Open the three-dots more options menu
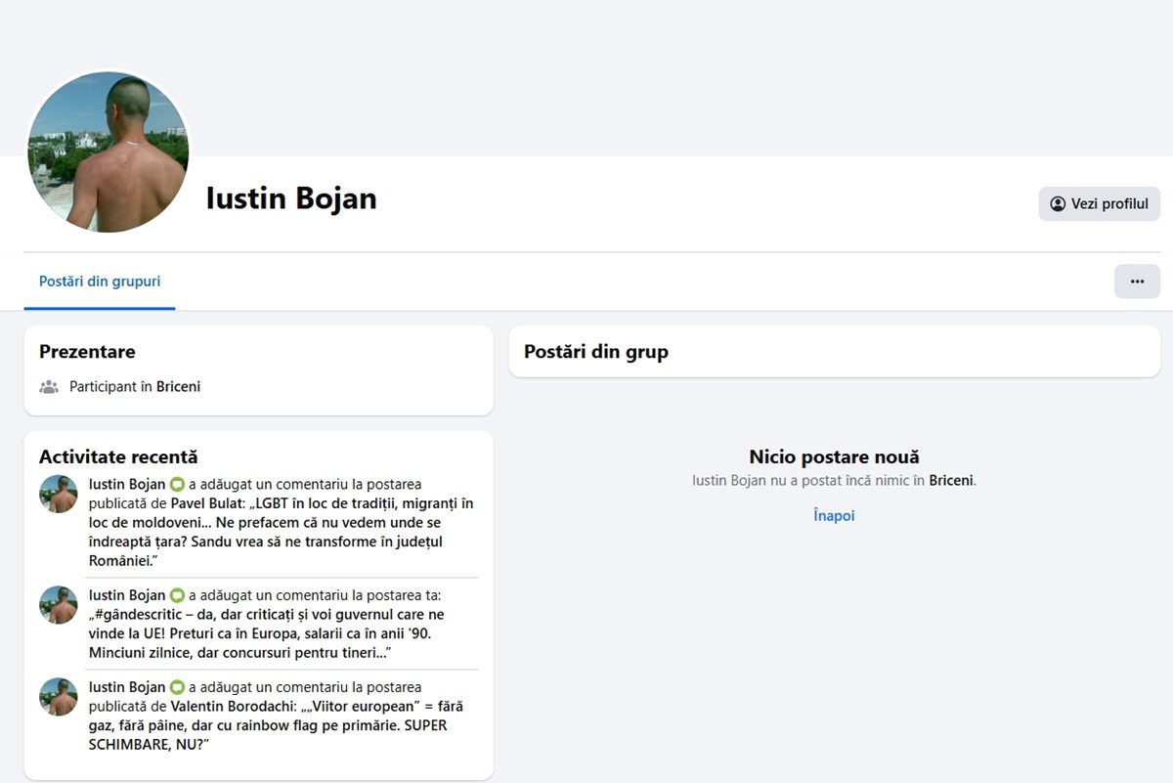Viewport: 1173px width, 783px height. click(1137, 282)
